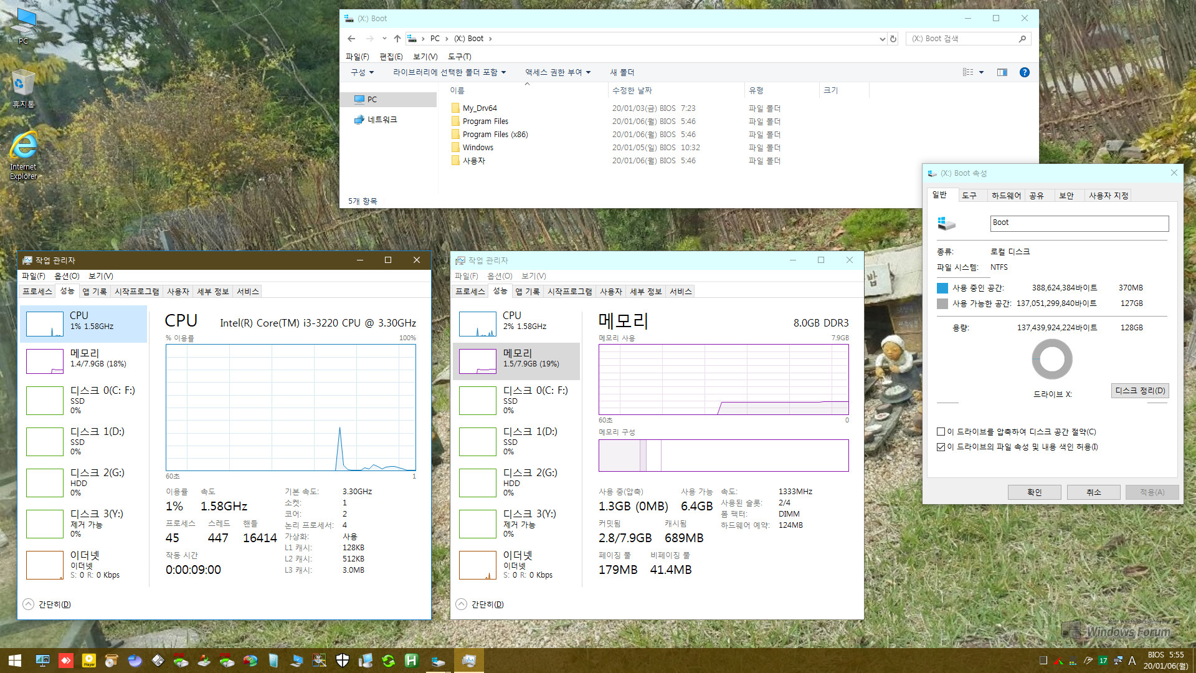The height and width of the screenshot is (673, 1196).
Task: Open 프로세스 tab in the CPU Task Manager
Action: click(x=37, y=292)
